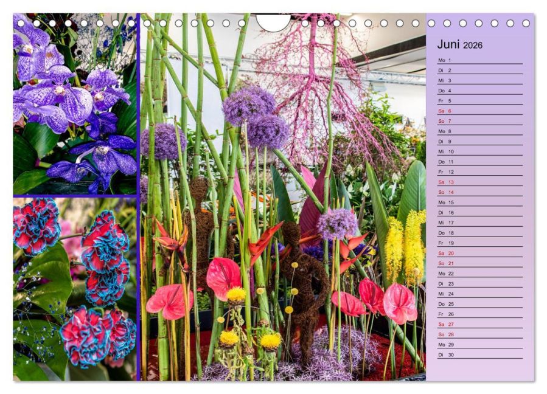Select the red and blue carnation photo

click(75, 289)
